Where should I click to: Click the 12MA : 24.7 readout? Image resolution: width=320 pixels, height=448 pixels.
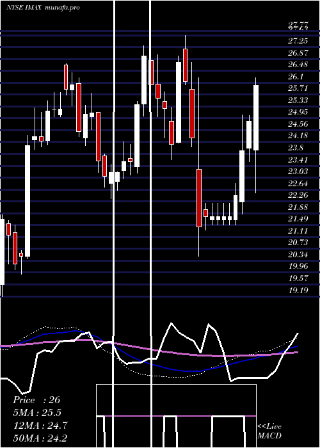(x=40, y=426)
